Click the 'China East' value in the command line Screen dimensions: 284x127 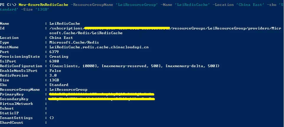tap(250, 5)
